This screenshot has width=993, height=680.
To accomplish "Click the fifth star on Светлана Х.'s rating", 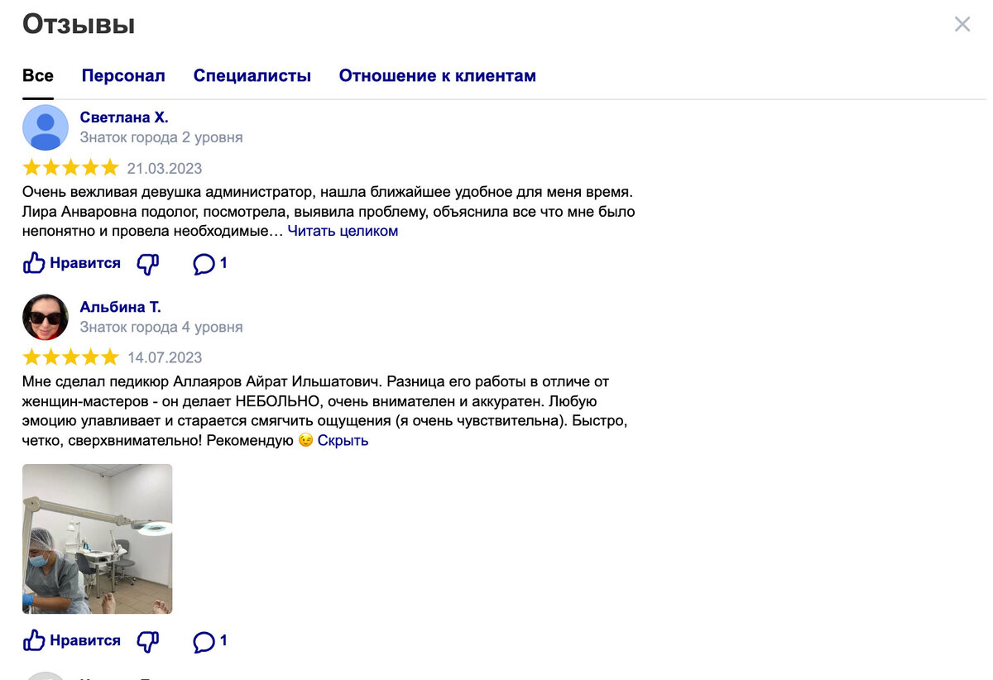I will [110, 167].
